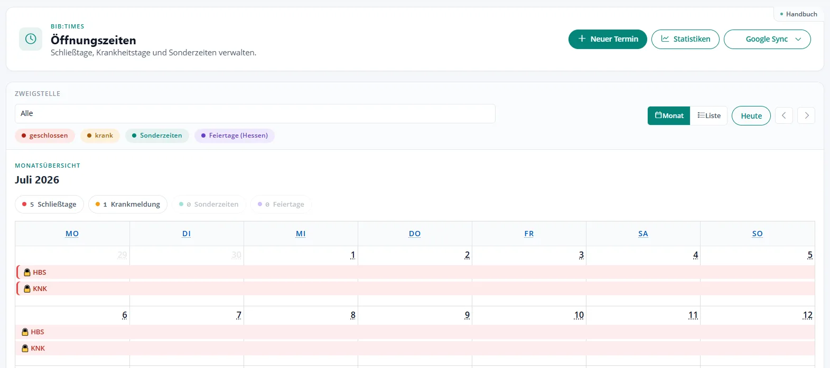Open the HBS closure event in second week
The image size is (830, 368).
(415, 332)
